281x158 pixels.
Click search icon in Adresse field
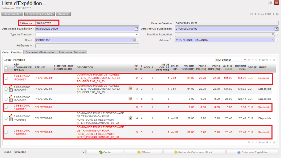point(273,40)
